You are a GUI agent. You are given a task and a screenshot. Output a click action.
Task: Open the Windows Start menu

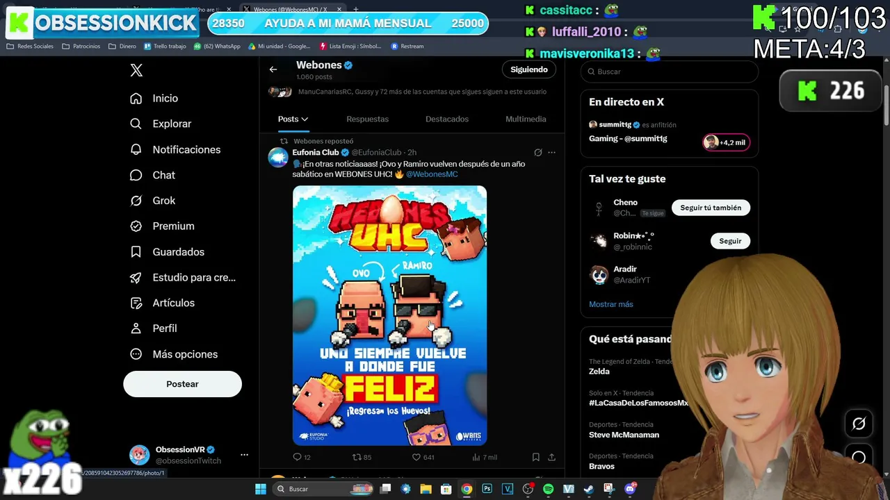(x=261, y=489)
